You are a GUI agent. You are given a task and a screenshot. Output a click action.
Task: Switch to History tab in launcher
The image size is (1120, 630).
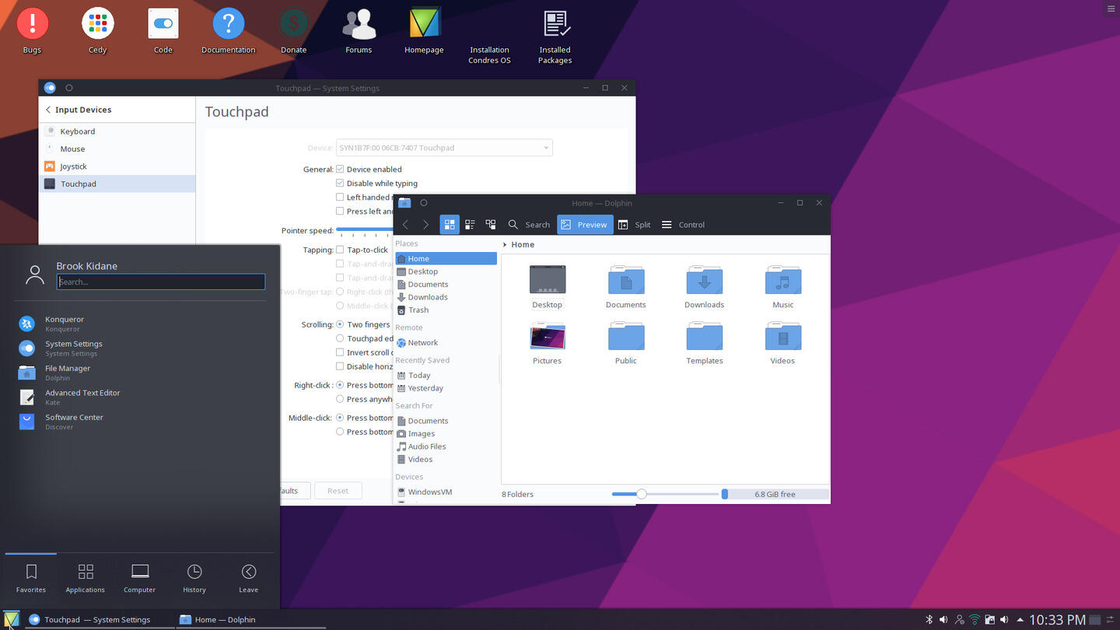(194, 578)
